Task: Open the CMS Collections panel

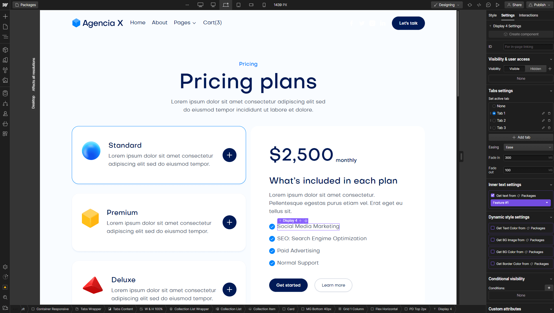Action: [5, 93]
